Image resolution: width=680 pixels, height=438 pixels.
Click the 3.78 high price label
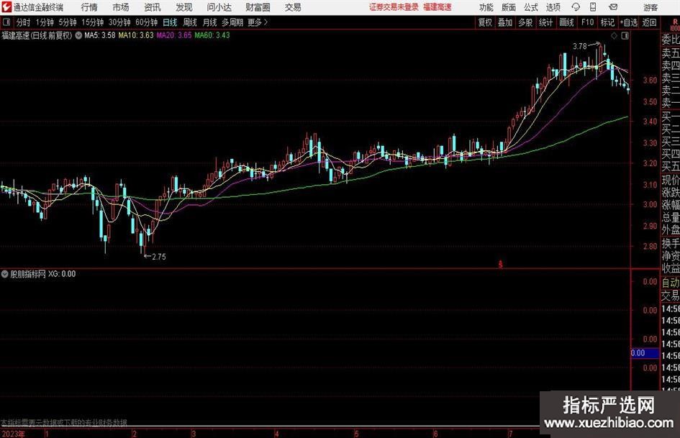coord(580,46)
